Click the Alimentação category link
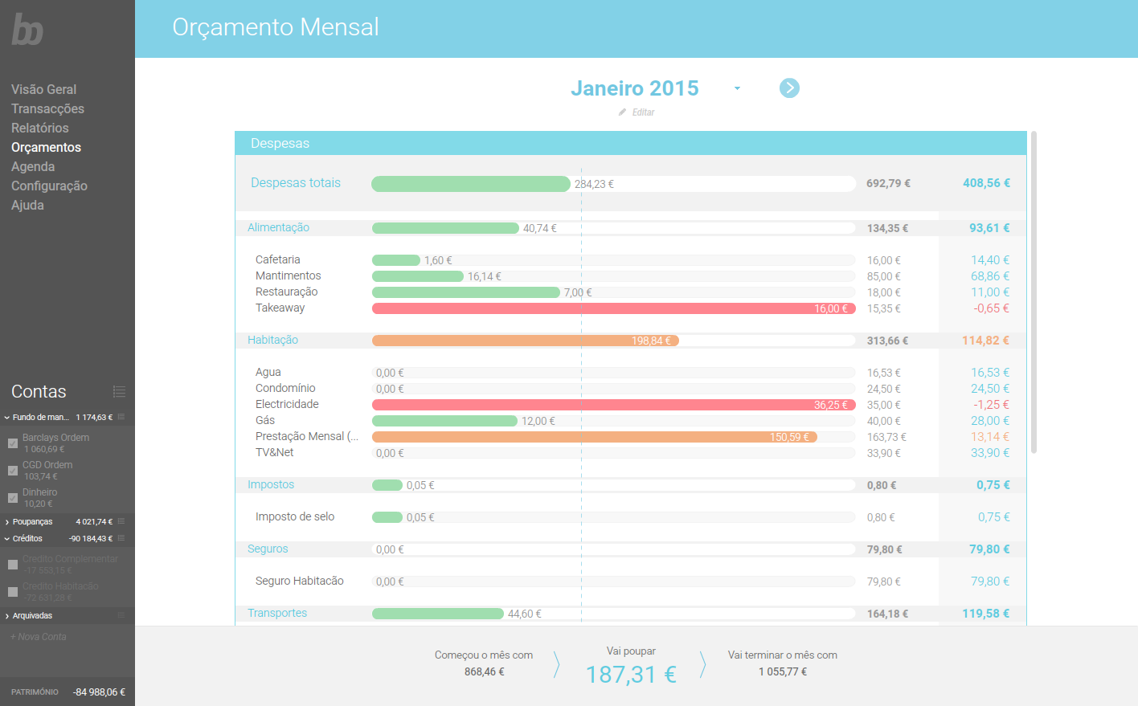Viewport: 1138px width, 706px height. tap(278, 227)
